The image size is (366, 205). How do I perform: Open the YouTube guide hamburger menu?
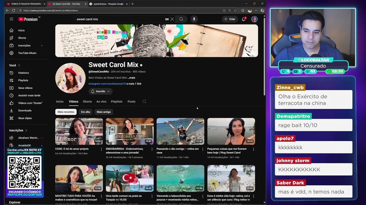click(11, 19)
